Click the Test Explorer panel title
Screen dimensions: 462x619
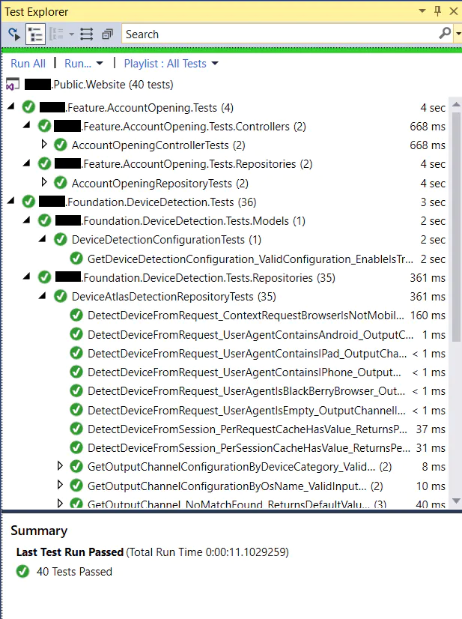[x=36, y=12]
